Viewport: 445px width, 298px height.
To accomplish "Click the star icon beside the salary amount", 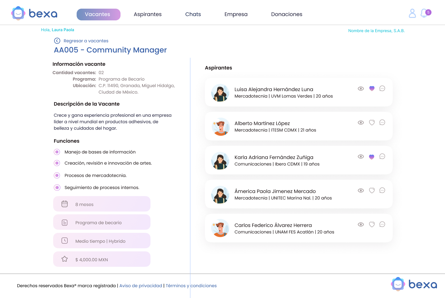I will pyautogui.click(x=64, y=259).
